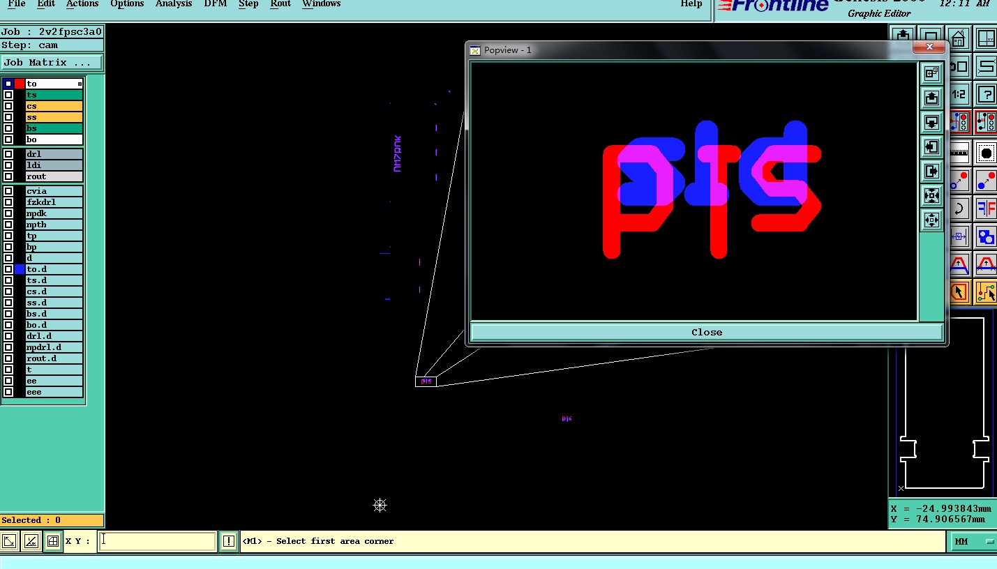
Task: Toggle the checkbox for layer bo
Action: (8, 139)
